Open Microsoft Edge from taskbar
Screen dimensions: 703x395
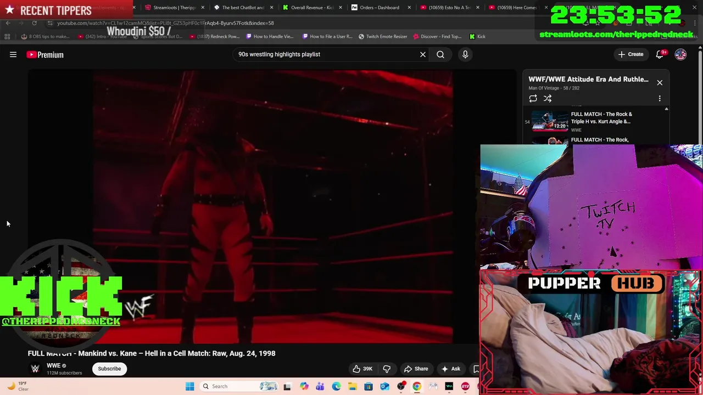tap(336, 386)
